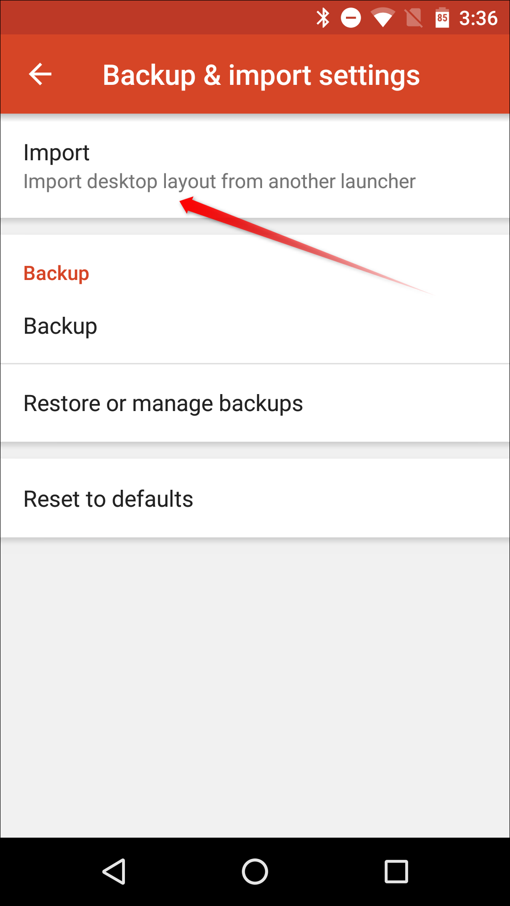510x906 pixels.
Task: Open Restore or manage backups
Action: point(163,404)
